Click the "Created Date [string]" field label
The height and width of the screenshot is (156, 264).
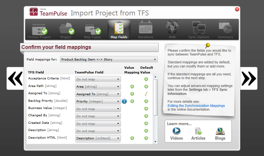(45, 123)
